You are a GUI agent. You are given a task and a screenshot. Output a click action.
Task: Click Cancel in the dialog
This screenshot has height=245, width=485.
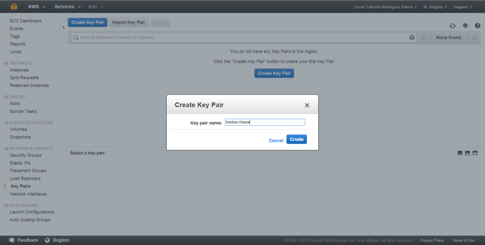pos(276,140)
